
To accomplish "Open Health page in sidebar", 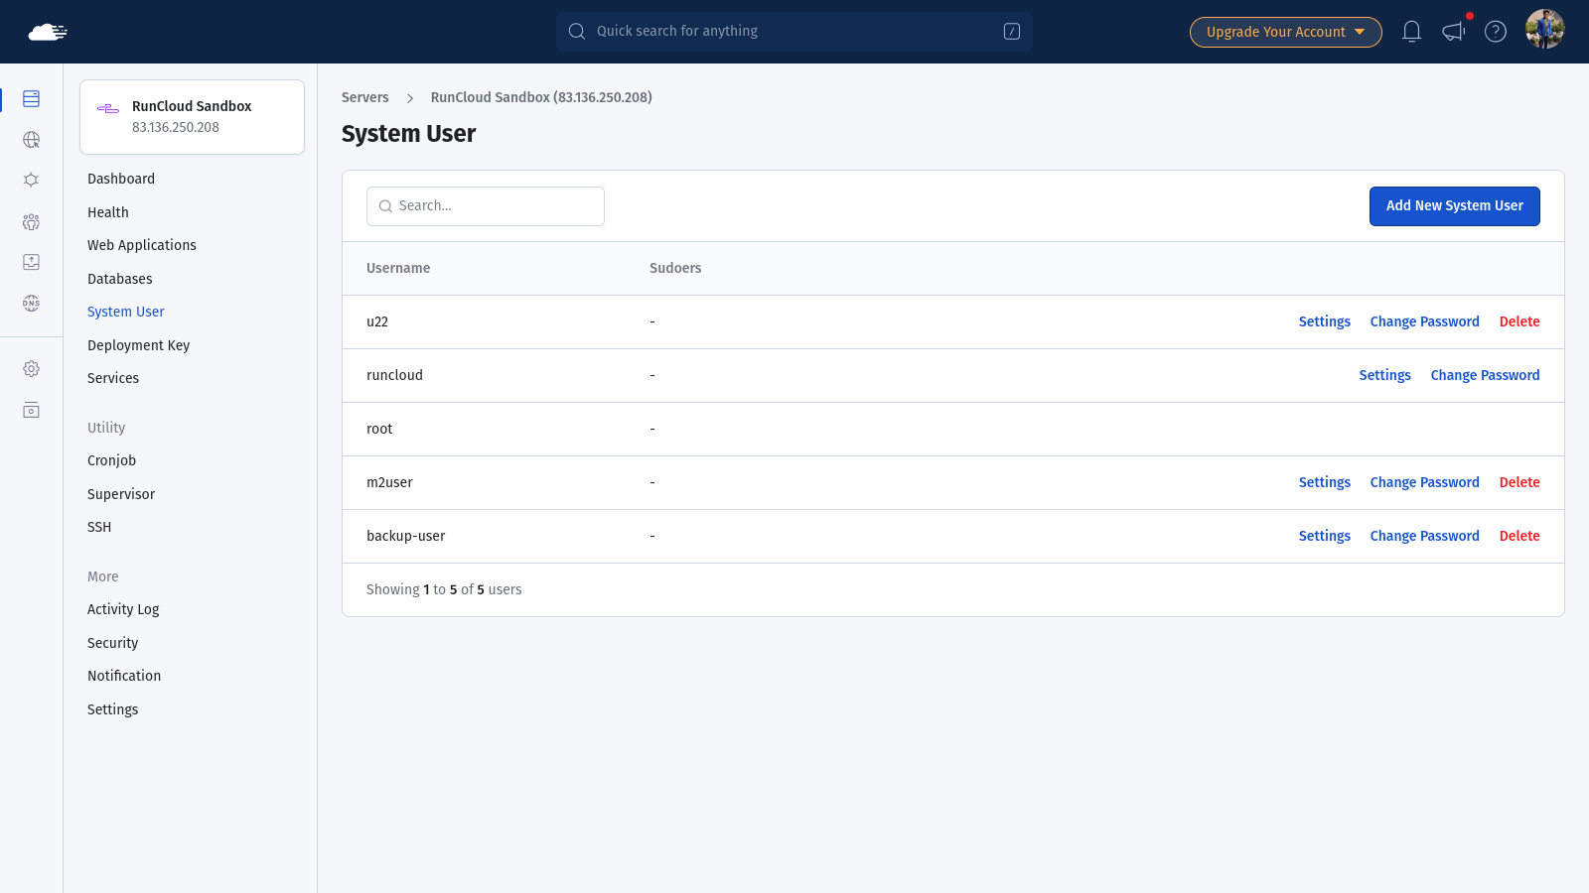I will [x=108, y=212].
